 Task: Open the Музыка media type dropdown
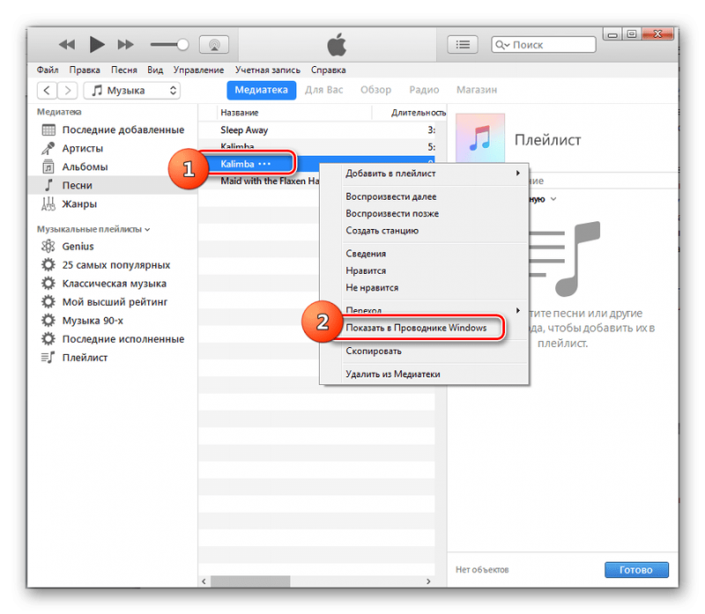point(132,90)
